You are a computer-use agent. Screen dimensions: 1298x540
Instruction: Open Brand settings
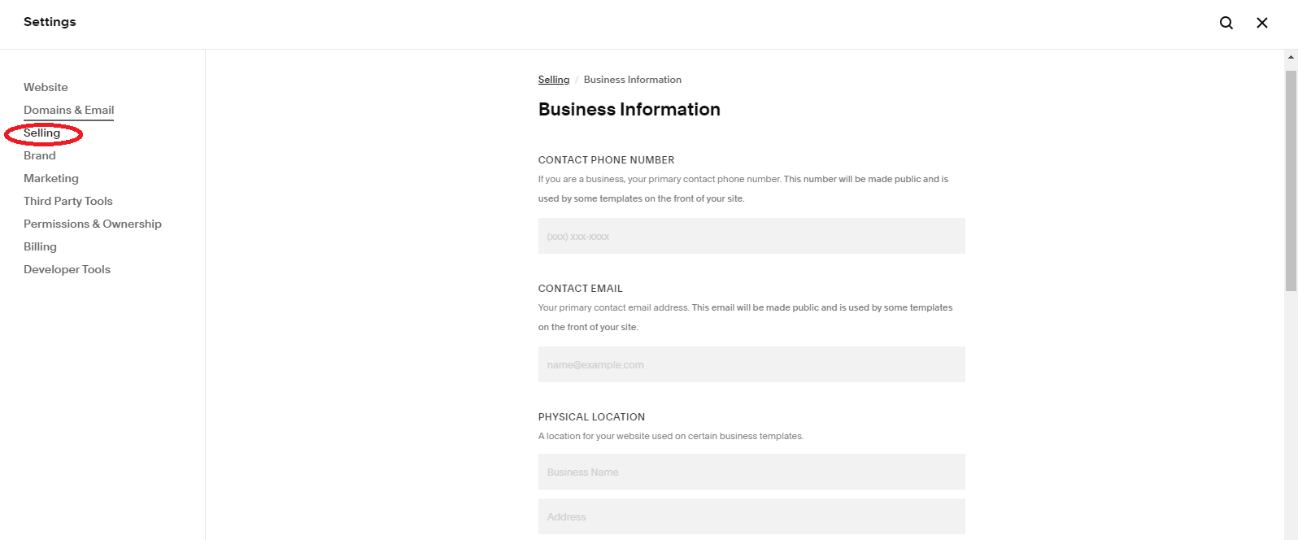tap(40, 155)
